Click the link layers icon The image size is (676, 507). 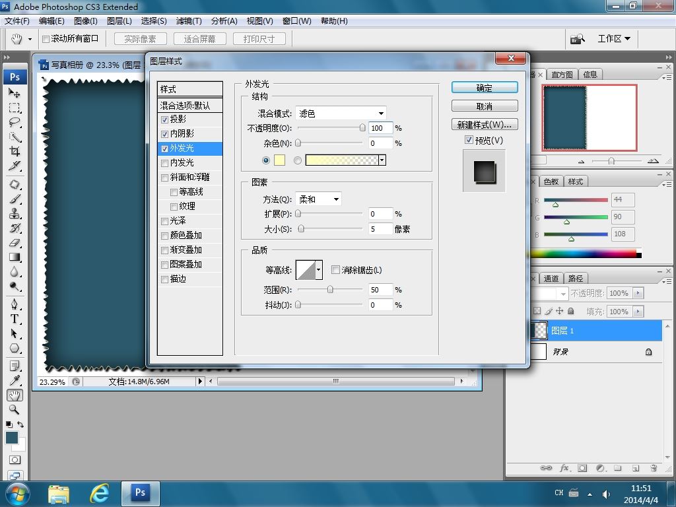pos(546,468)
